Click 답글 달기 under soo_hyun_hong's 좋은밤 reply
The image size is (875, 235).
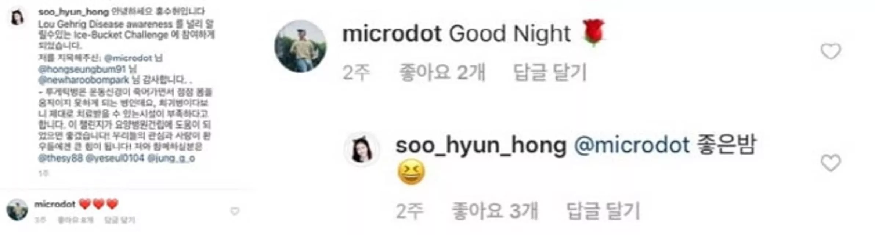pyautogui.click(x=603, y=211)
